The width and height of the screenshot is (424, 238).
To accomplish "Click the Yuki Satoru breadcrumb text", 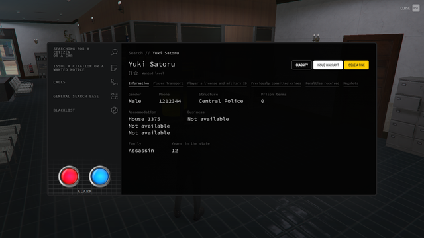I will point(166,53).
